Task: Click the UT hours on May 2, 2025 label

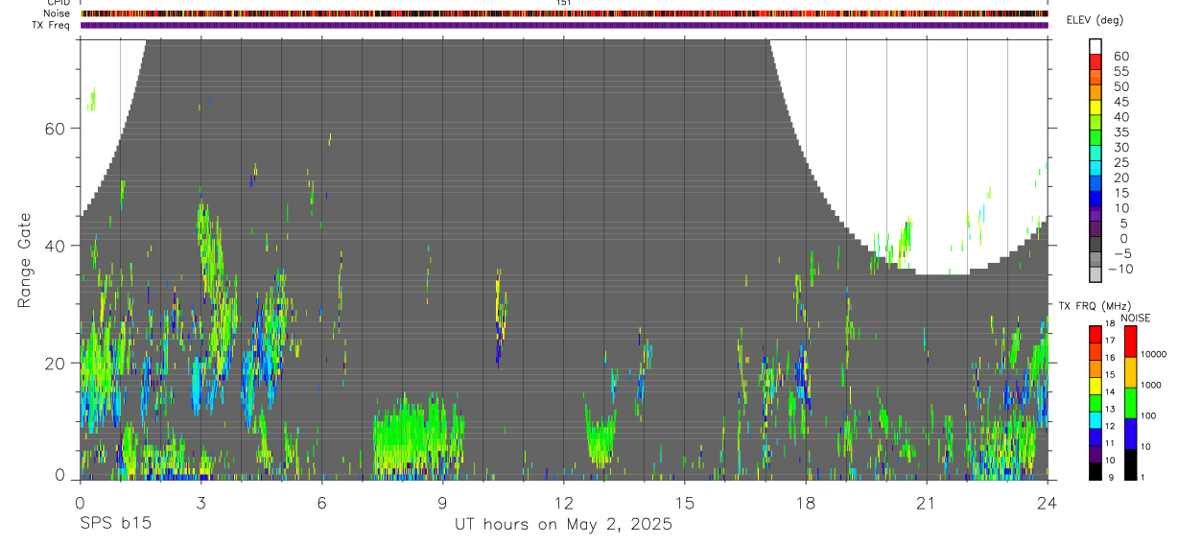Action: point(563,525)
